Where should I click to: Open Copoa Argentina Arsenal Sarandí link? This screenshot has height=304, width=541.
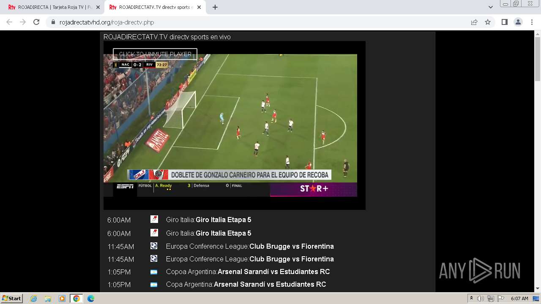273,271
